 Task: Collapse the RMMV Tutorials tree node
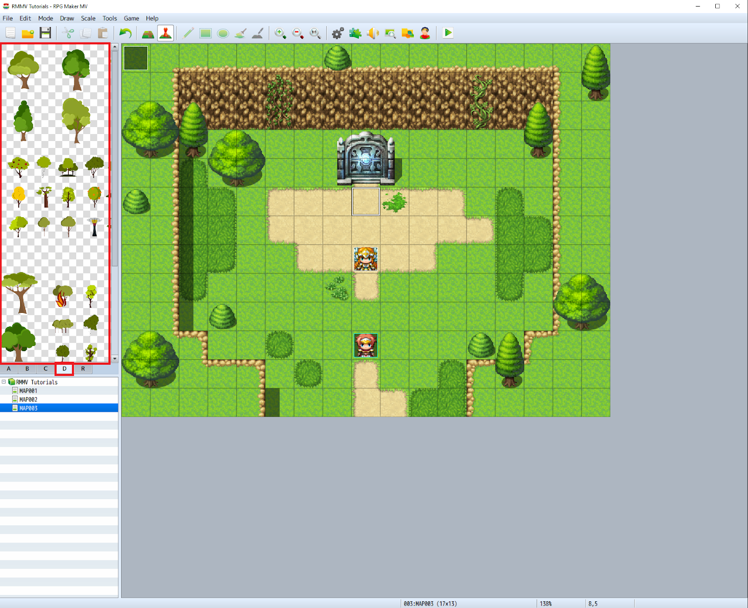(4, 382)
